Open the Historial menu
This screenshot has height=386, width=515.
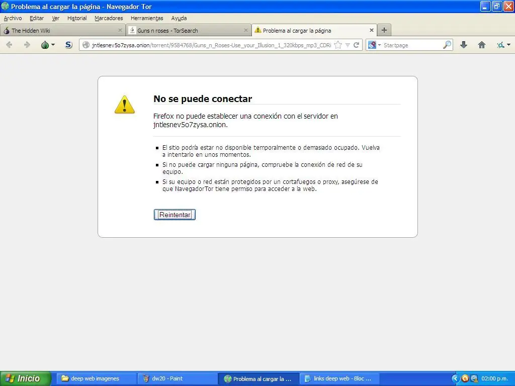click(77, 18)
